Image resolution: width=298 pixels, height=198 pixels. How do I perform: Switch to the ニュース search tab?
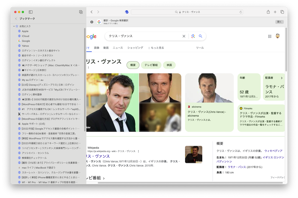(118, 48)
